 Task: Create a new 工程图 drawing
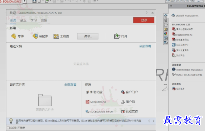point(61,36)
